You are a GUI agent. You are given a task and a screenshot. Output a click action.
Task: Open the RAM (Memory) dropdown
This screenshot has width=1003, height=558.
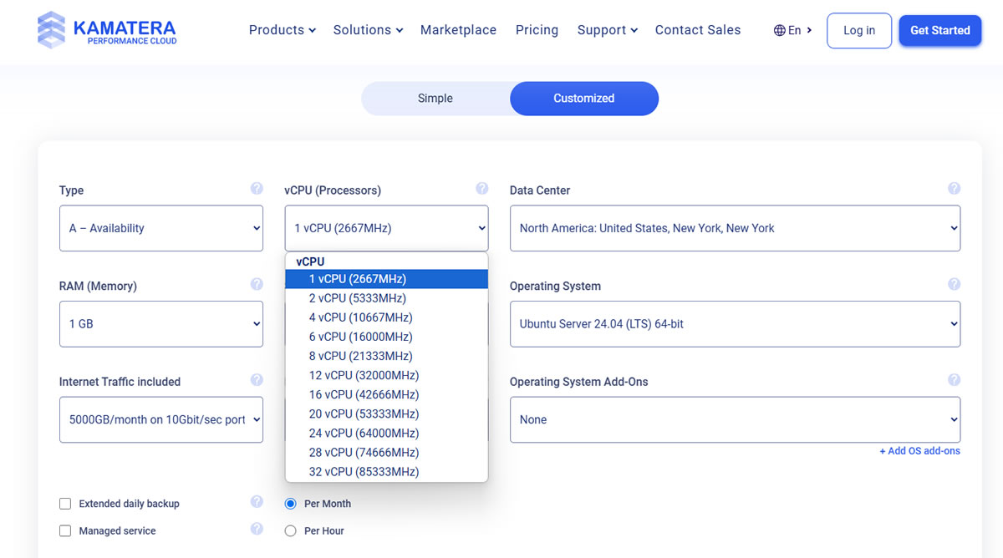(160, 324)
